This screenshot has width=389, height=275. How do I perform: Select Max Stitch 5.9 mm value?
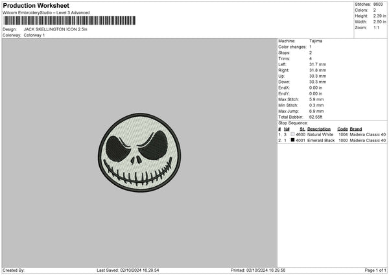pos(316,99)
